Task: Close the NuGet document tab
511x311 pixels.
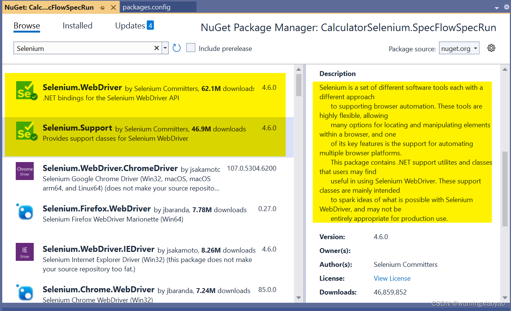Action: [x=113, y=7]
